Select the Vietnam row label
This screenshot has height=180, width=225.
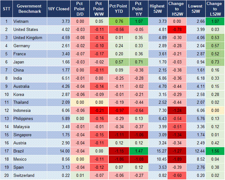21,21
